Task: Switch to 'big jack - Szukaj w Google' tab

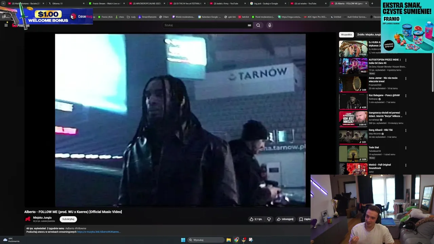Action: click(x=268, y=3)
